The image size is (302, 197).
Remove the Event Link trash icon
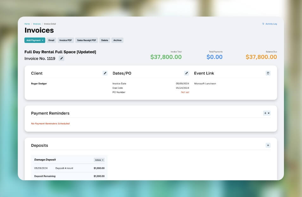(268, 73)
